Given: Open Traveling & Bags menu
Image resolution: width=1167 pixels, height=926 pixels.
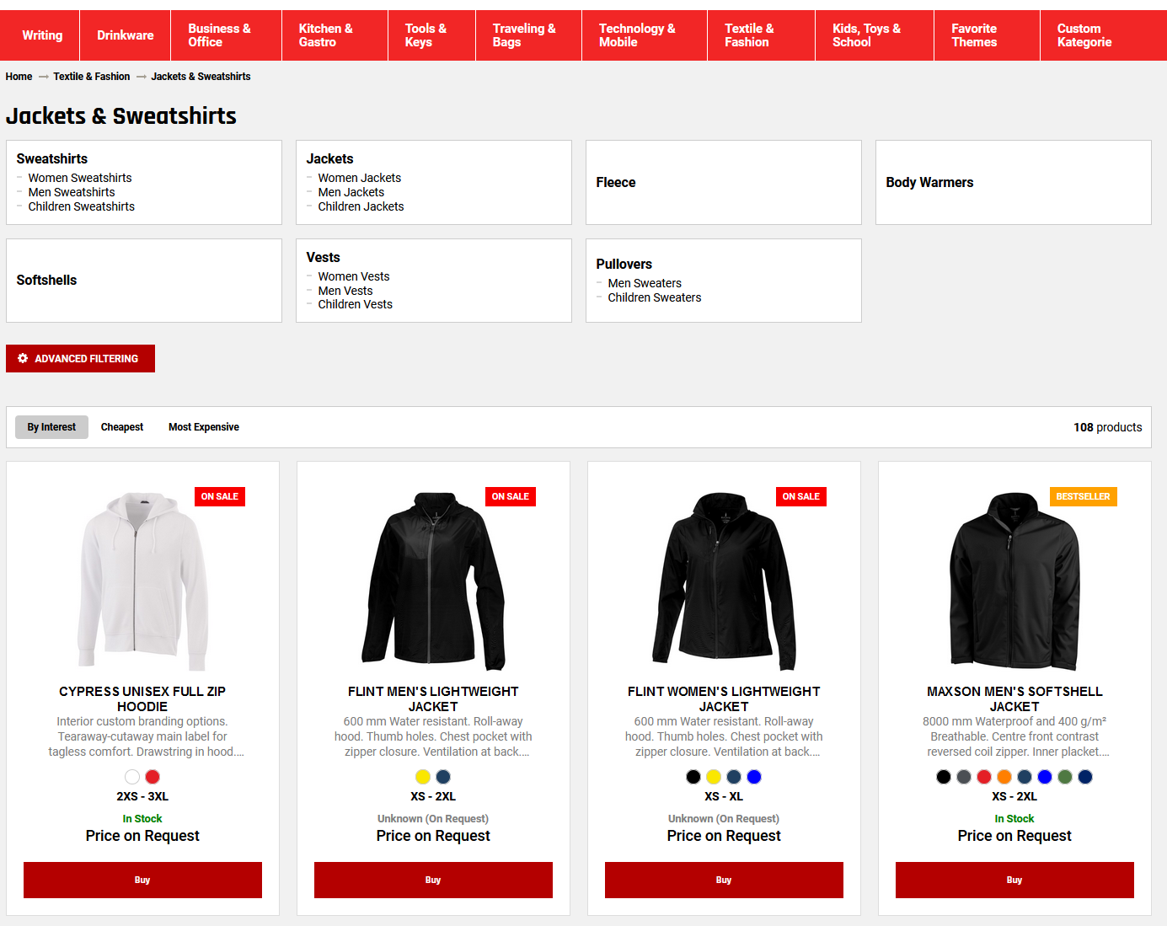Looking at the screenshot, I should point(528,35).
